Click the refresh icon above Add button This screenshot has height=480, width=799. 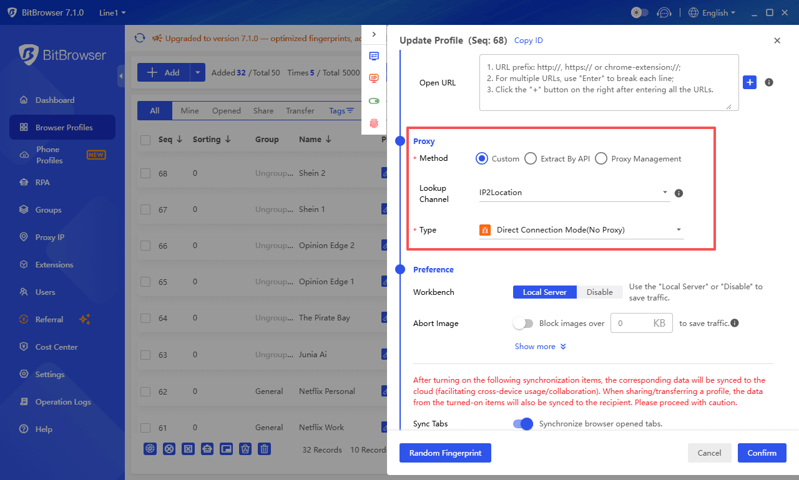(140, 39)
